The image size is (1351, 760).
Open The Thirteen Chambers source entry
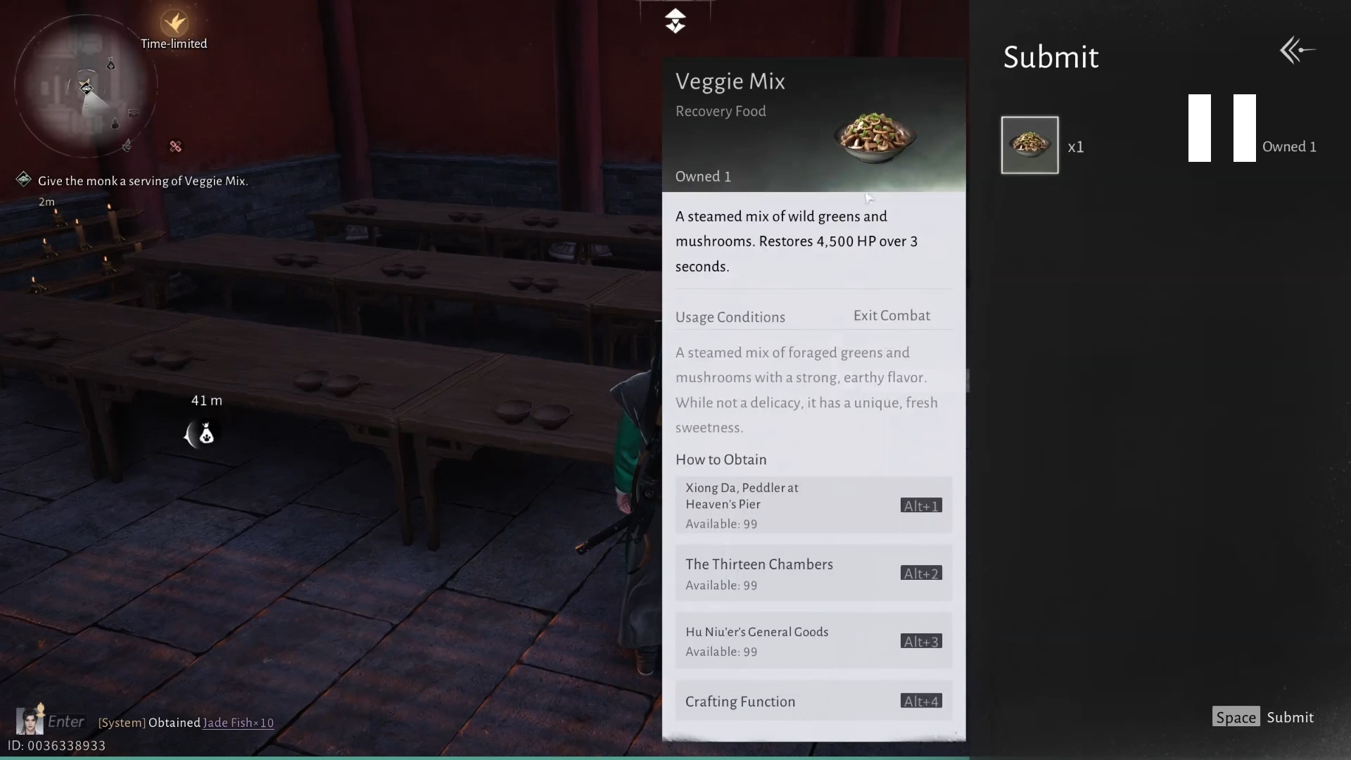click(813, 573)
